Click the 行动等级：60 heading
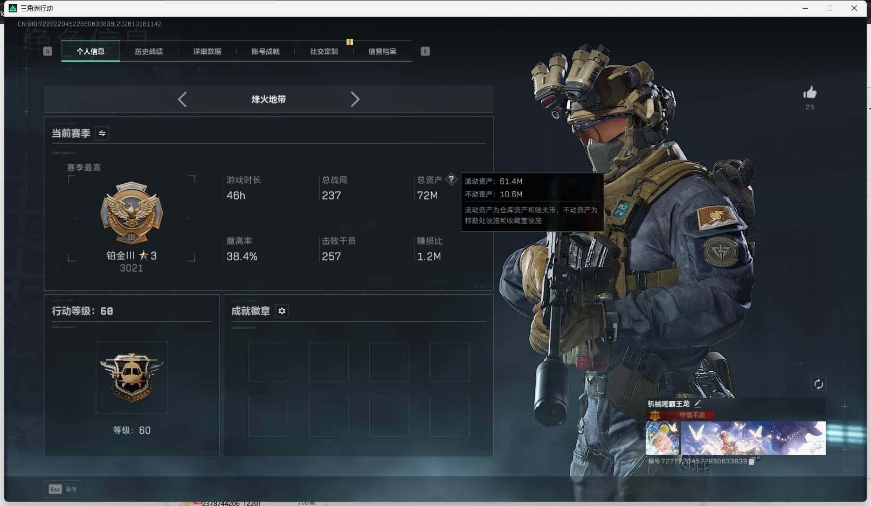This screenshot has width=871, height=506. [x=82, y=311]
